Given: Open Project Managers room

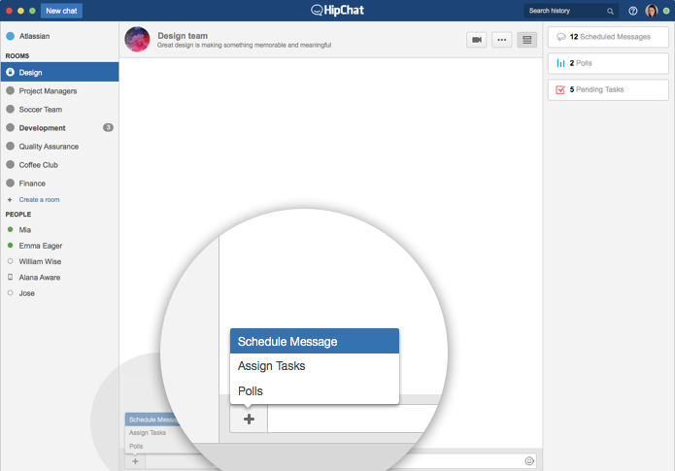Looking at the screenshot, I should pyautogui.click(x=59, y=91).
